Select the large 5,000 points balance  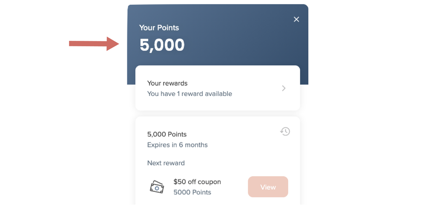tap(162, 45)
